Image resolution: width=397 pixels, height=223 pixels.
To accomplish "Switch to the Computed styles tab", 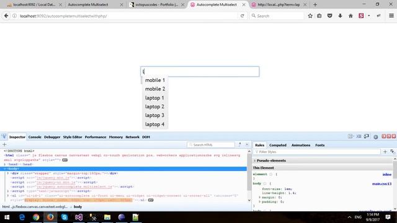I will pyautogui.click(x=278, y=145).
